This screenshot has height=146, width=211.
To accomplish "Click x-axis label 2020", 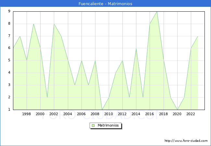I will coord(177,114).
